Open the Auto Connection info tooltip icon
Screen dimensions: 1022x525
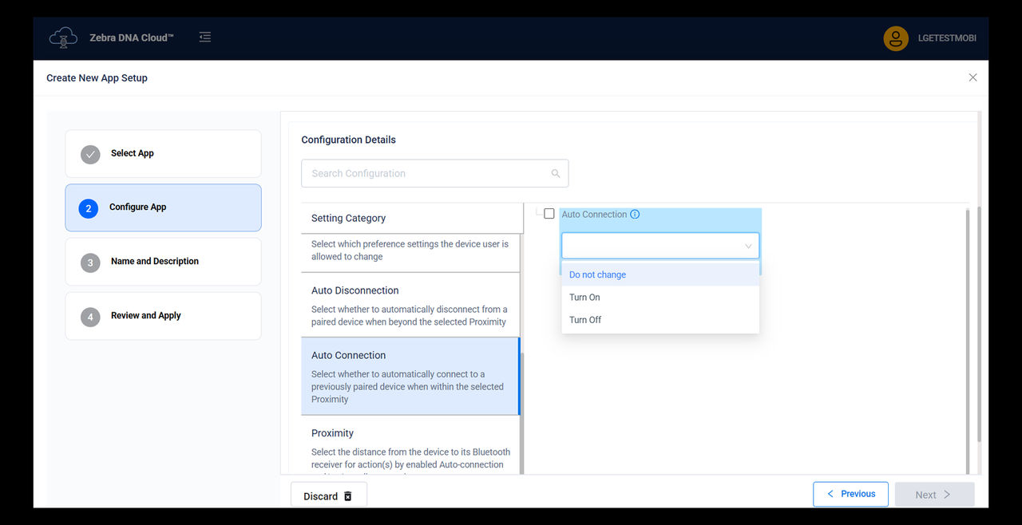pos(633,214)
